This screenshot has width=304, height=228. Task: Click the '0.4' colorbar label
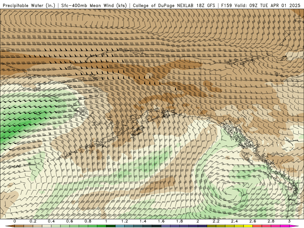pos(51,221)
